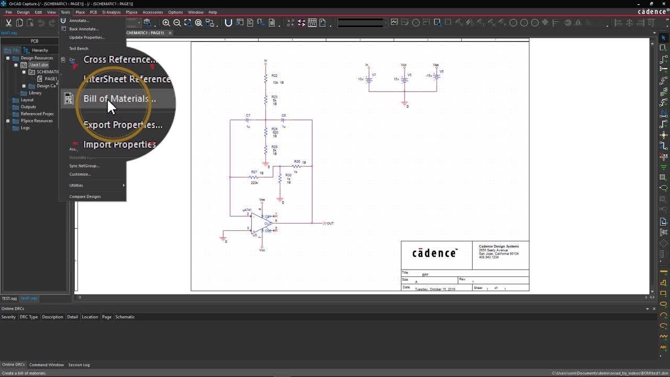Screen dimensions: 670x377
Task: Click the Align Top icon in toolbar
Action: (652, 23)
